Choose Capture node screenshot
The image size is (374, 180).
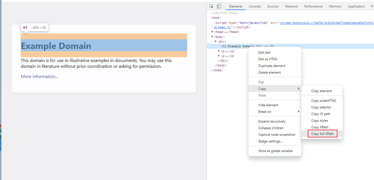click(x=275, y=135)
